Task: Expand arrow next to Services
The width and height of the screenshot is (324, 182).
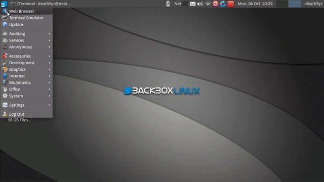Action: (50, 40)
